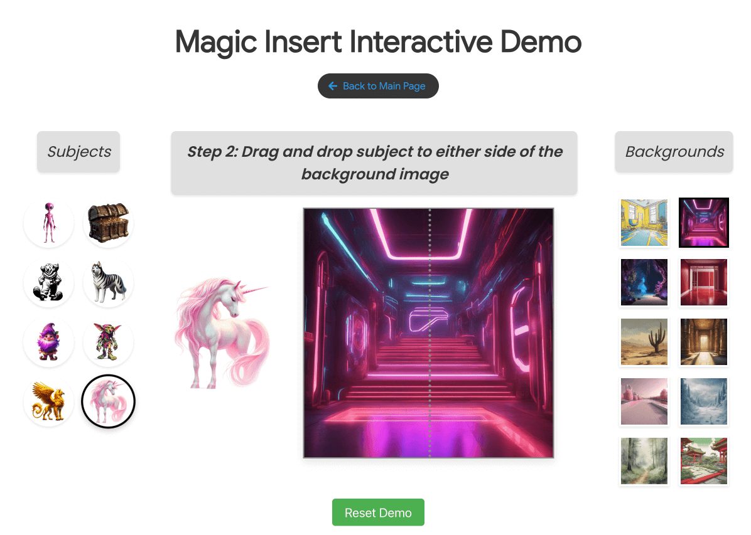Choose the desert cactus background
This screenshot has width=751, height=535.
click(644, 342)
